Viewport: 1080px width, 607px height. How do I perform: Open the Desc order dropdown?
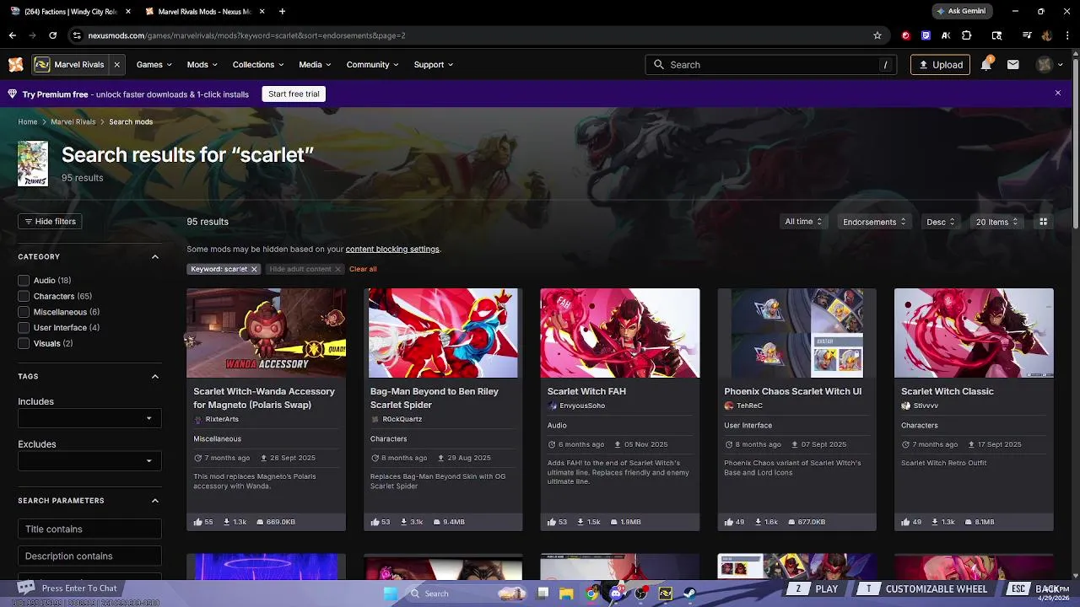[x=941, y=222]
